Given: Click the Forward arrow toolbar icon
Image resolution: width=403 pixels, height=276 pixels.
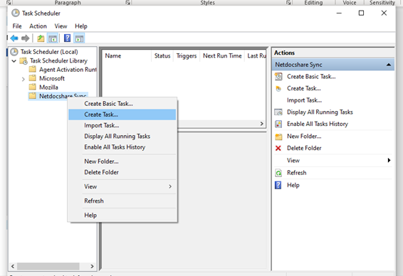Looking at the screenshot, I should pos(25,38).
